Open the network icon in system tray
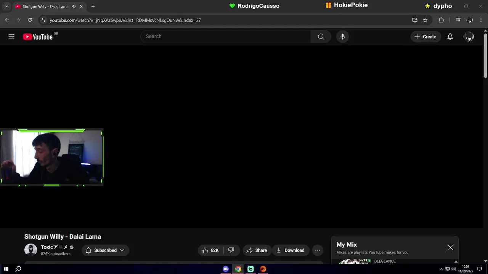 click(448, 269)
